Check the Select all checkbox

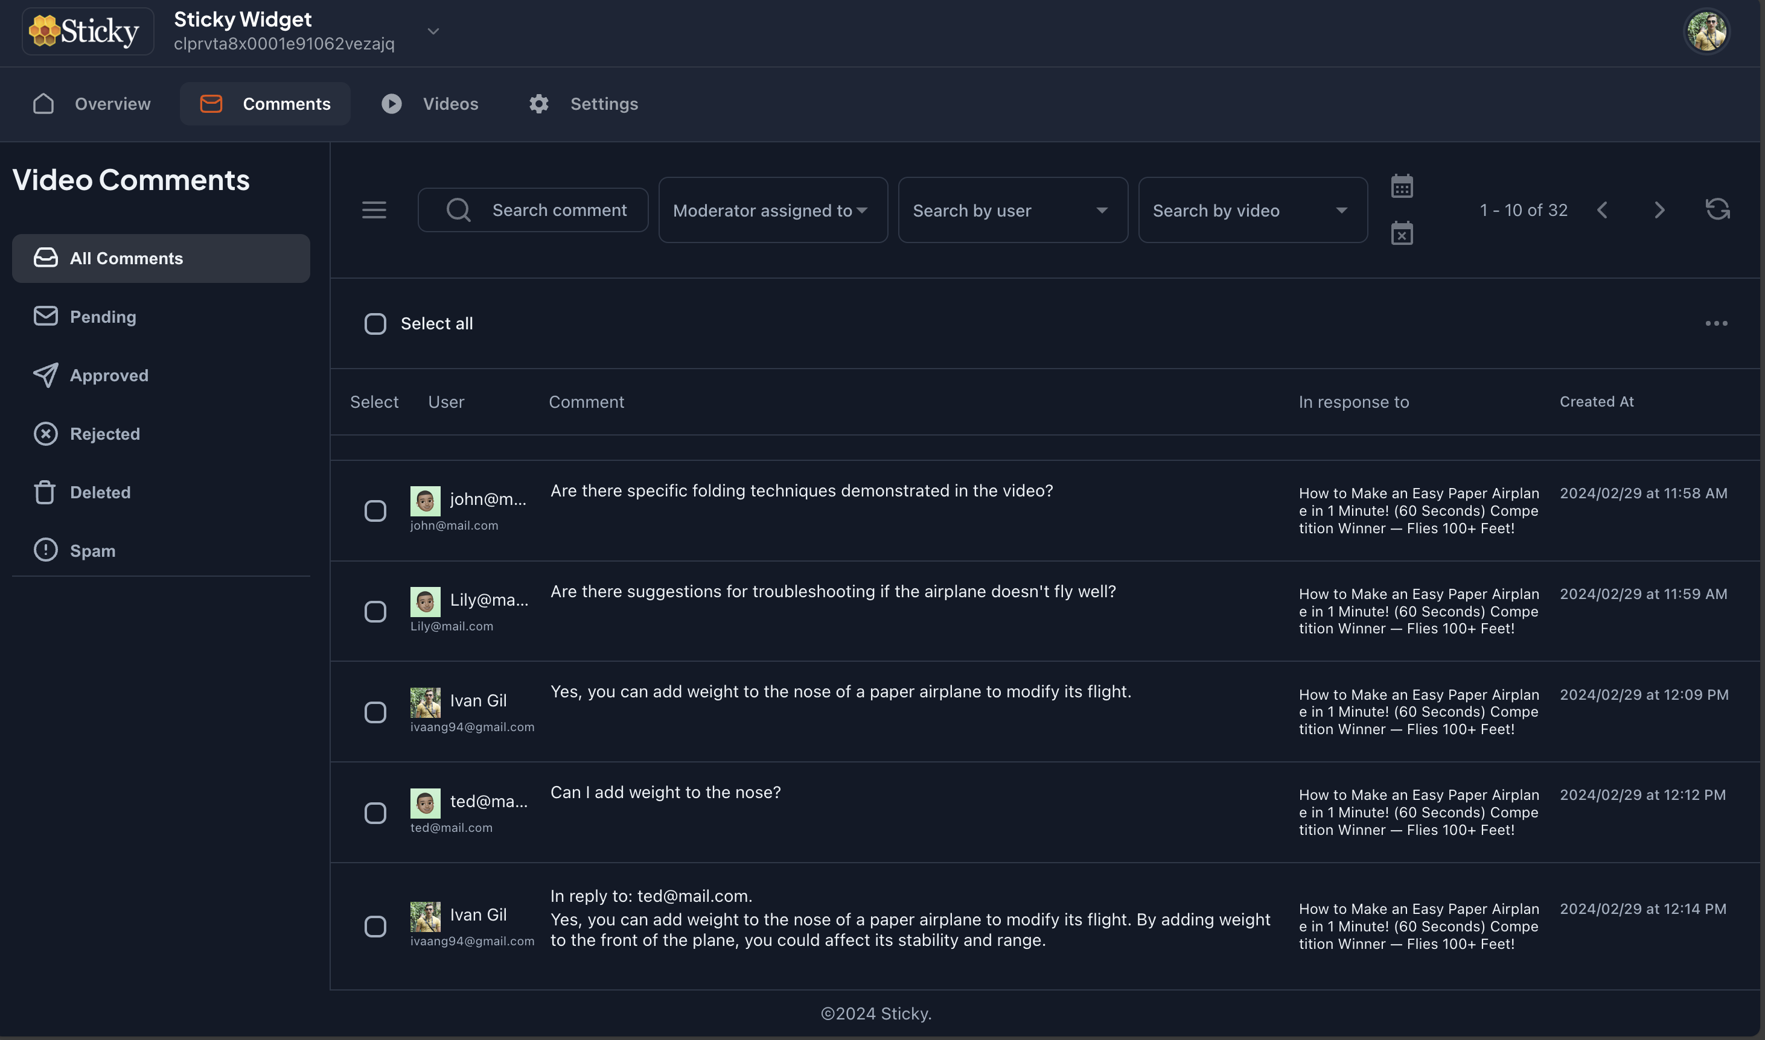375,323
